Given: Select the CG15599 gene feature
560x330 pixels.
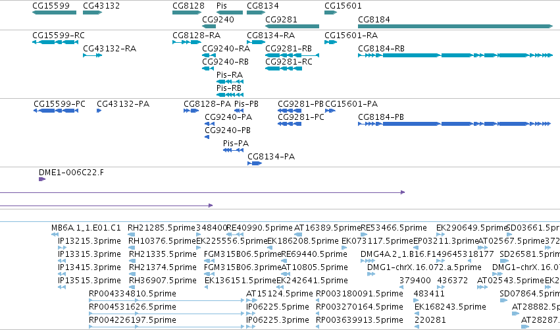Looking at the screenshot, I should [x=54, y=13].
